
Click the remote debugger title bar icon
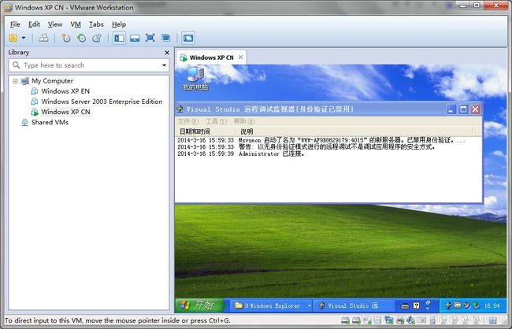tap(180, 109)
